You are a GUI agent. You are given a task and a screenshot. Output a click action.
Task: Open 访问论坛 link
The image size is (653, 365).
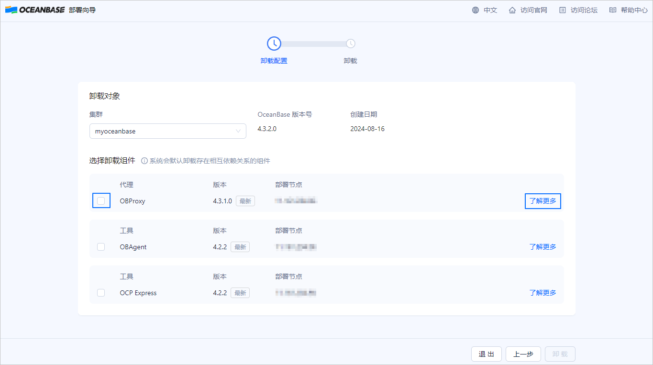click(584, 10)
